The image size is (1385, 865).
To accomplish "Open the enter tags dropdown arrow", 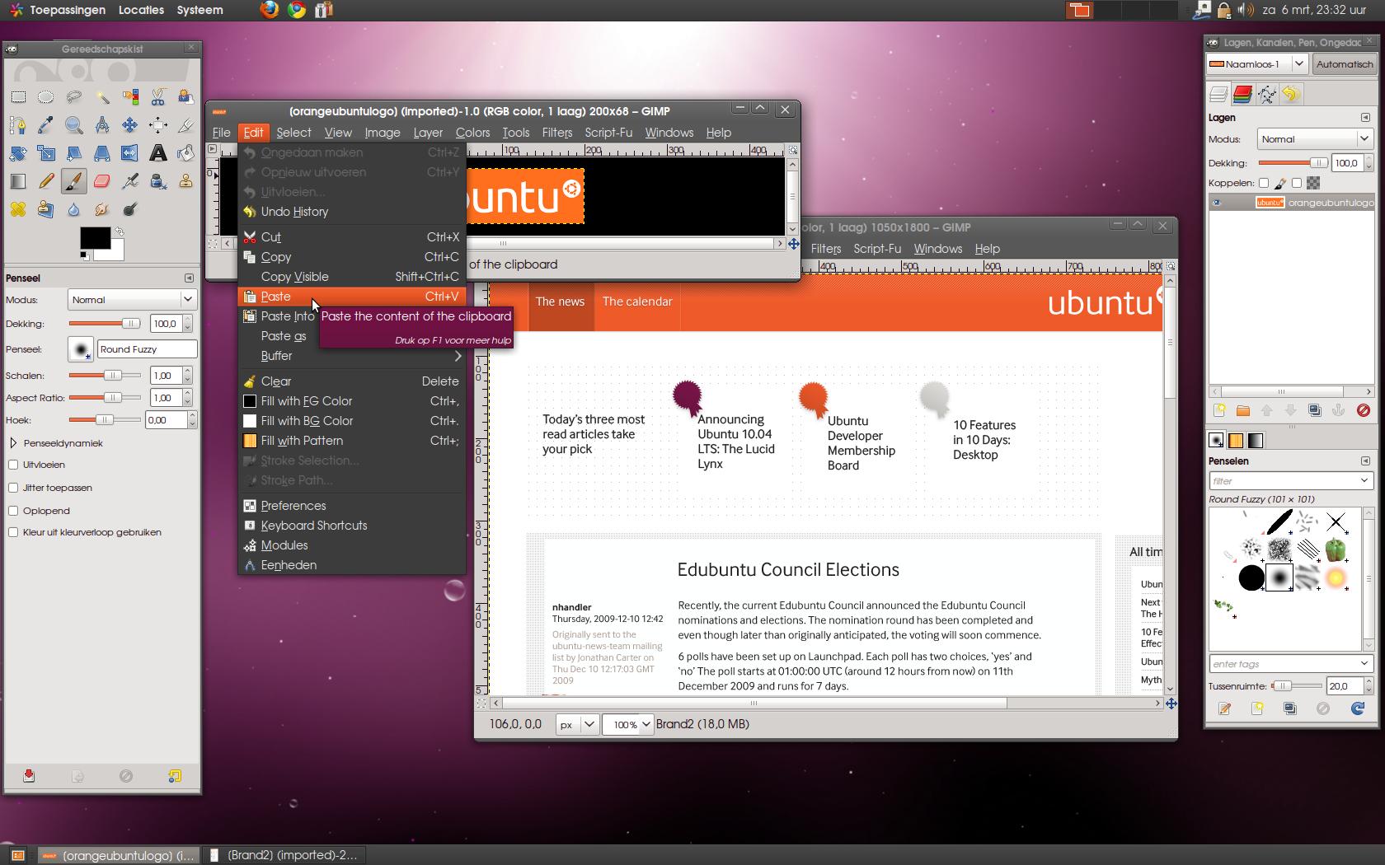I will coord(1364,663).
